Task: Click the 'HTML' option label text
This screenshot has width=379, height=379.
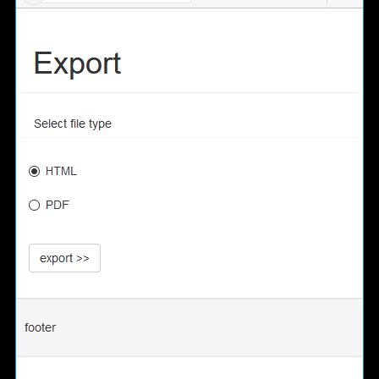Action: tap(61, 171)
